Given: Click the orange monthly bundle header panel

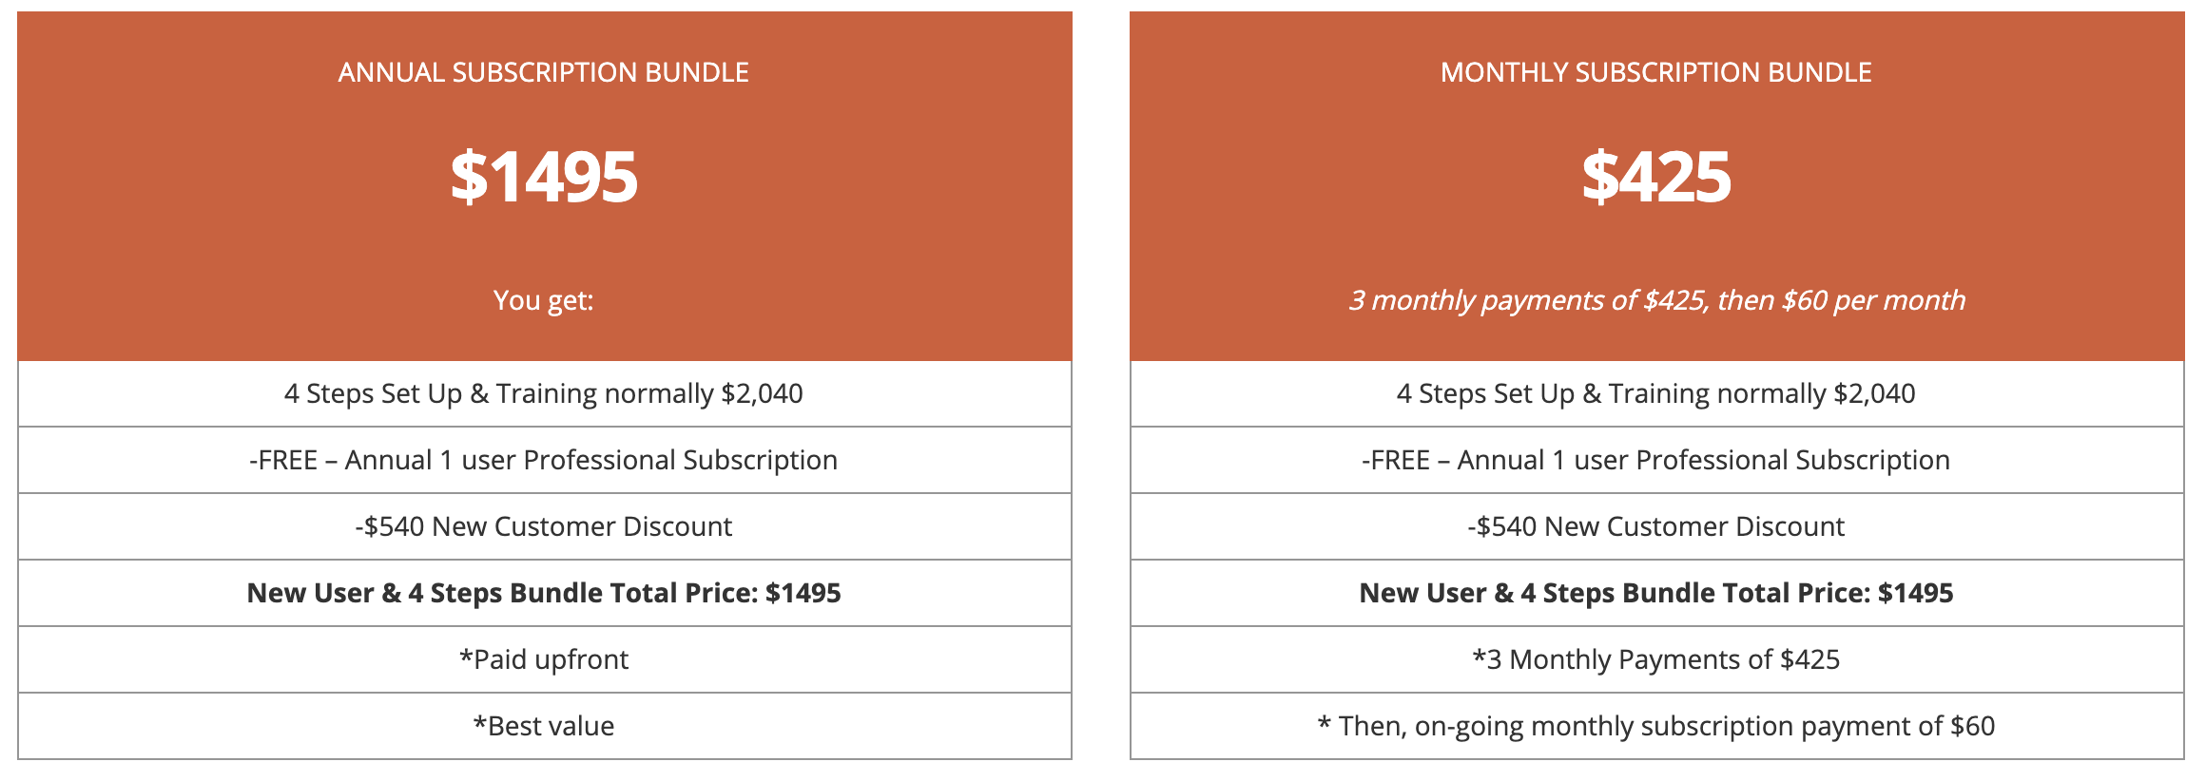Looking at the screenshot, I should pyautogui.click(x=1657, y=186).
